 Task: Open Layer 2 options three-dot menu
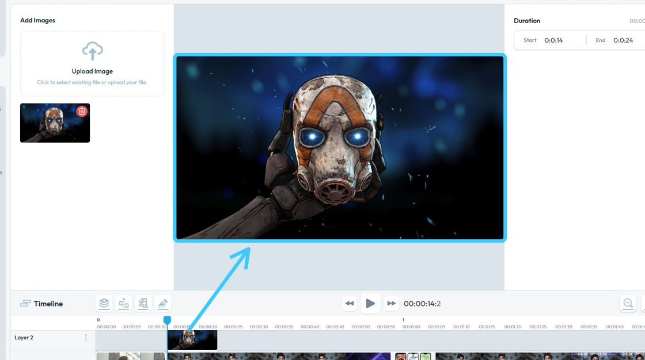(x=86, y=338)
